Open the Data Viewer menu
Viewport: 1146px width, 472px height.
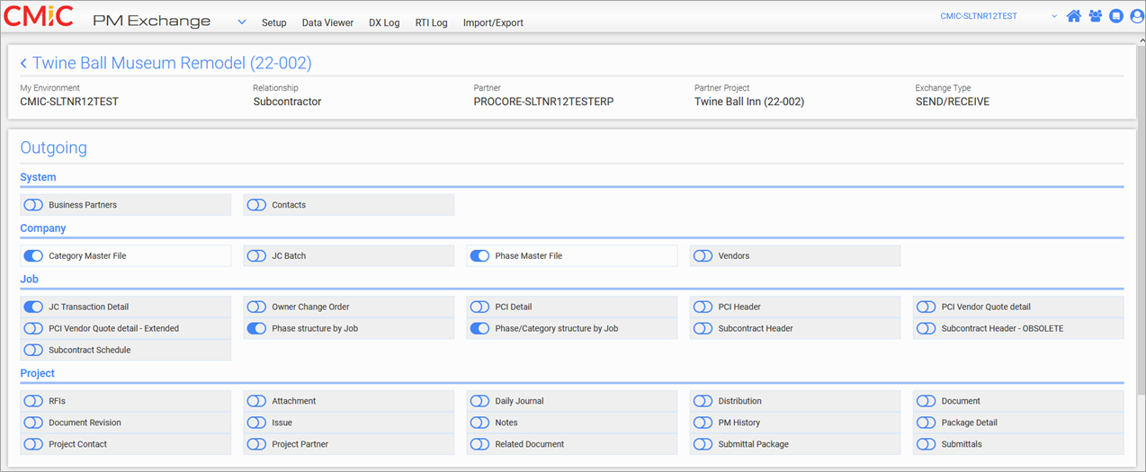click(x=327, y=22)
